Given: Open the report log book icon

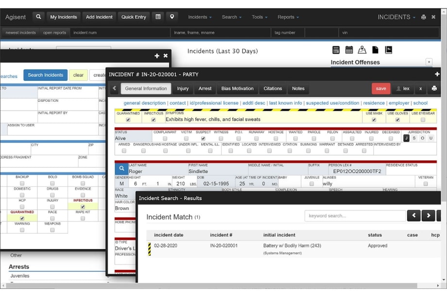Looking at the screenshot, I should coord(387,49).
